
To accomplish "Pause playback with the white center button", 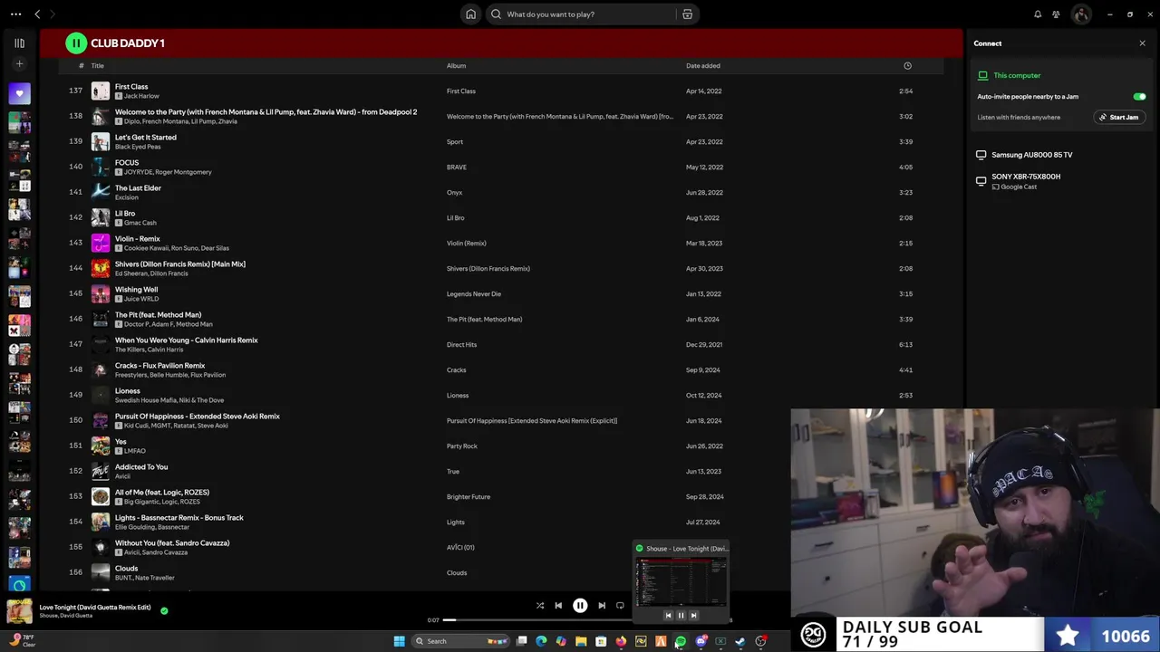I will click(x=580, y=606).
